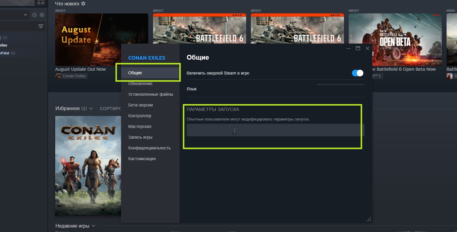Open the 'Что нового' settings gear
Viewport: 457px width, 232px height.
click(83, 4)
